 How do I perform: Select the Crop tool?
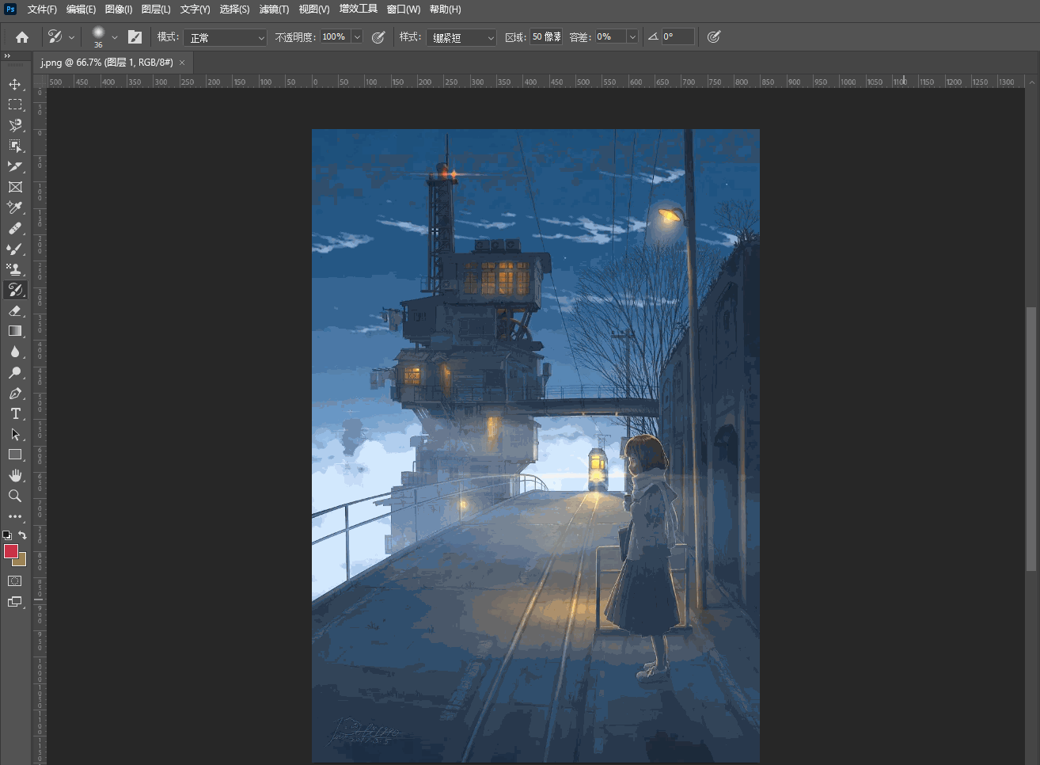point(15,166)
